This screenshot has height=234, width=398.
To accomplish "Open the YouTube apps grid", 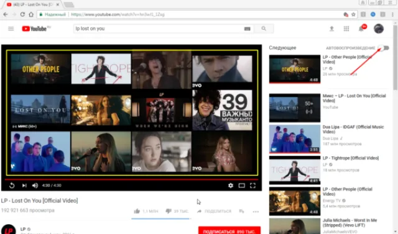I will pos(346,29).
